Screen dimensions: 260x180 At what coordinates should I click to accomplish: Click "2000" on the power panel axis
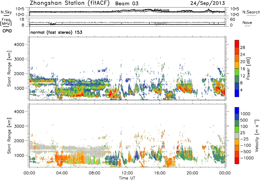coord(19,73)
